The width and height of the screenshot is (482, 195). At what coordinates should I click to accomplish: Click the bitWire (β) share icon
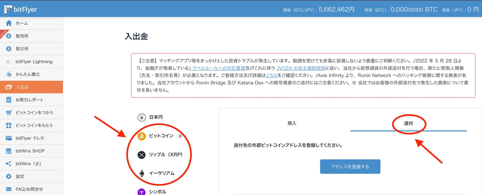(x=9, y=164)
